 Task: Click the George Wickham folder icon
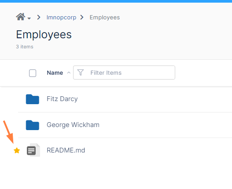coord(33,125)
